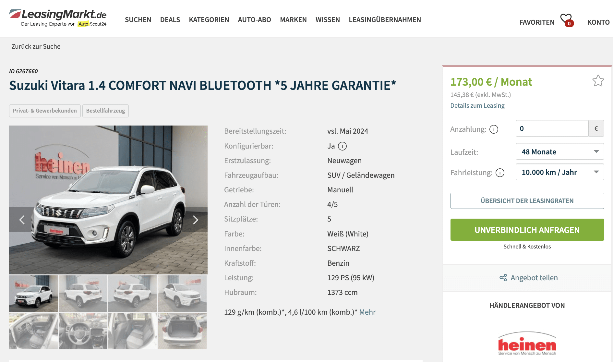The height and width of the screenshot is (362, 613).
Task: Click the 1373 ccm Hubraum value
Action: click(x=342, y=292)
